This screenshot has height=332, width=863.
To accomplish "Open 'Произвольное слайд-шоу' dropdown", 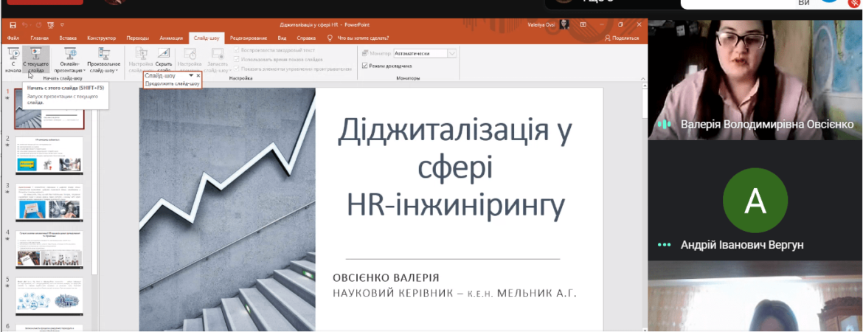I will click(x=103, y=60).
